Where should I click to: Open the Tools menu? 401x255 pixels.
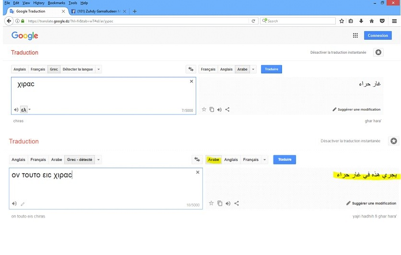click(72, 3)
